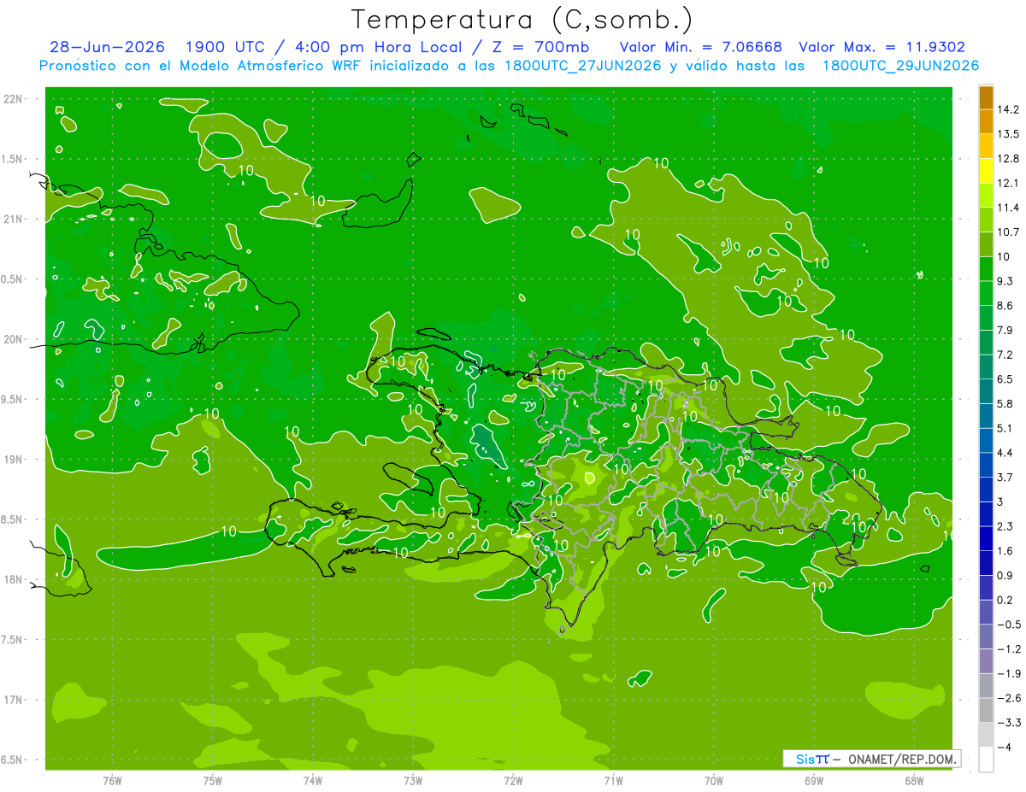This screenshot has width=1026, height=792.
Task: Click the '72W' longitude axis label
Action: tap(513, 781)
